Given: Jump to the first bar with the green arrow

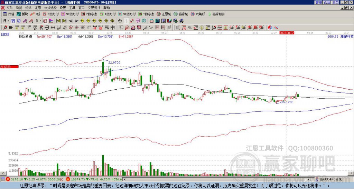Looking at the screenshot, I should point(58,21).
